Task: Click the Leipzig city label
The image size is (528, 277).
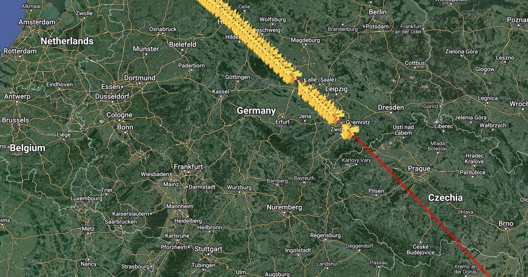Action: coord(336,89)
